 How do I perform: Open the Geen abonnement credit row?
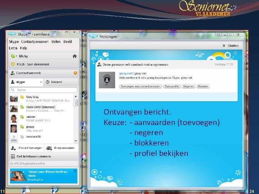click(44, 64)
